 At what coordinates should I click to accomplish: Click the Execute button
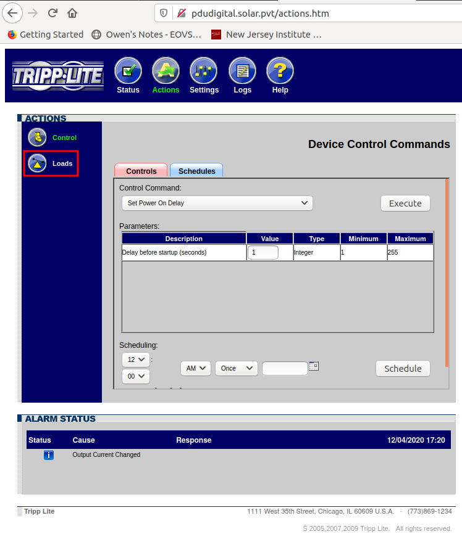(405, 203)
